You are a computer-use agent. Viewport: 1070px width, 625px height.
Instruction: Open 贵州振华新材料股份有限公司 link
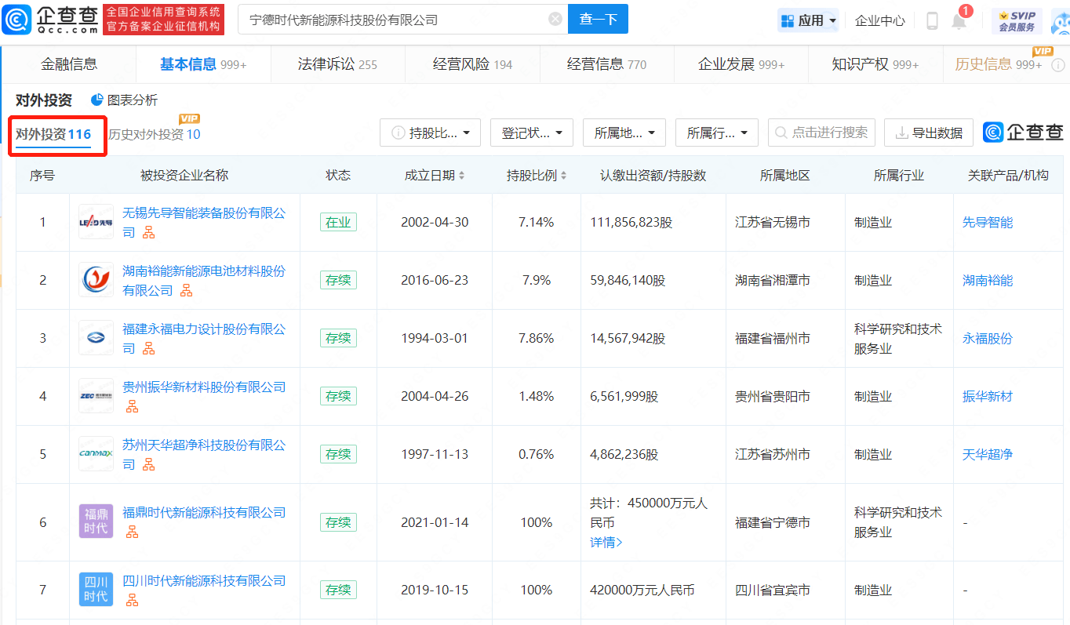coord(204,387)
